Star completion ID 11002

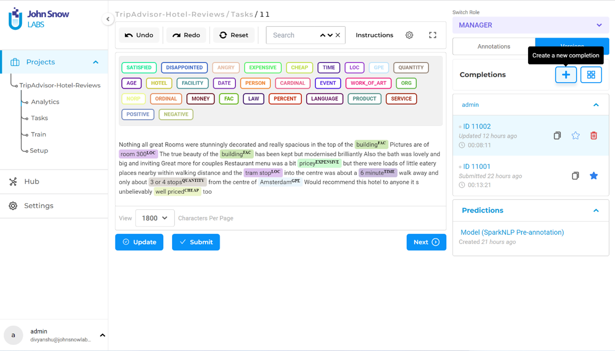point(576,135)
